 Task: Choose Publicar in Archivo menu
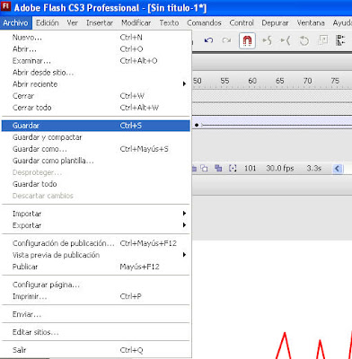96,267
